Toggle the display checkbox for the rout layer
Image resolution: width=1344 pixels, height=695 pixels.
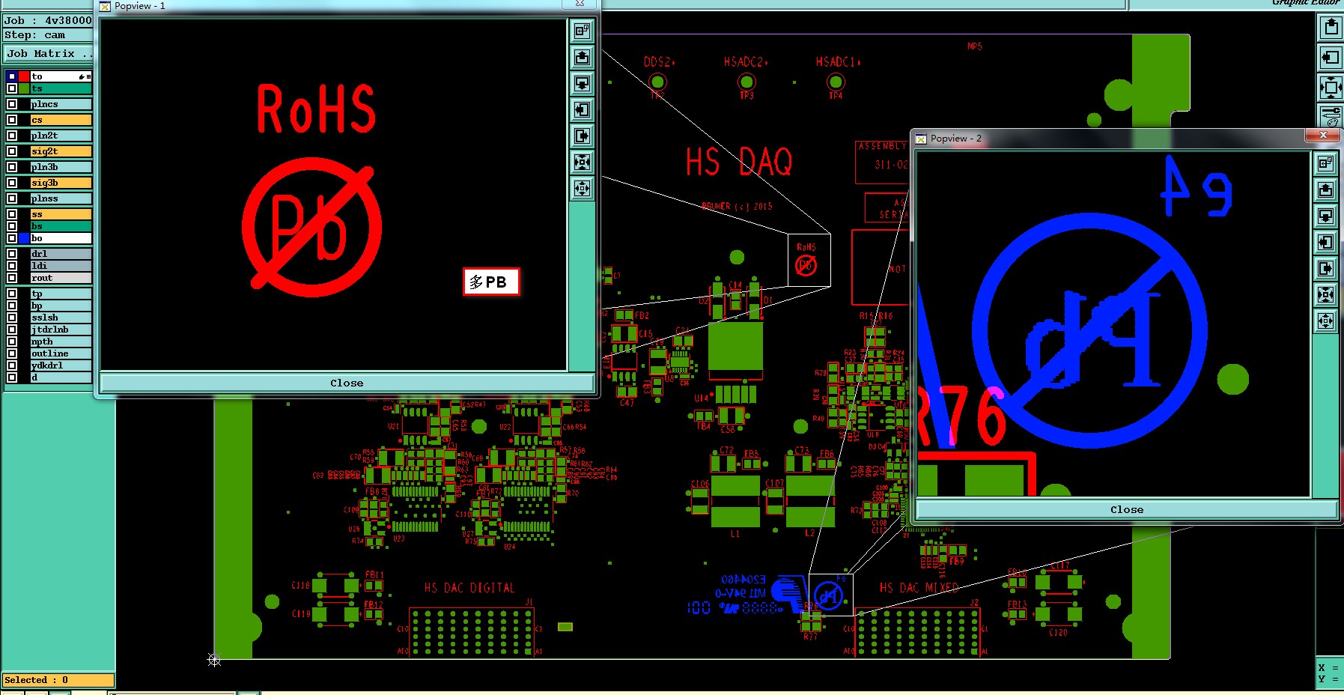(x=12, y=278)
